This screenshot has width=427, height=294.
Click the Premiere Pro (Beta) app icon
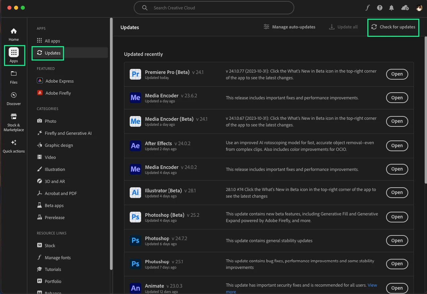point(135,74)
